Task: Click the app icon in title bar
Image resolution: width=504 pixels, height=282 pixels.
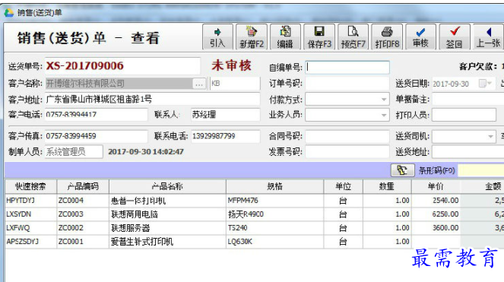Action: point(8,12)
